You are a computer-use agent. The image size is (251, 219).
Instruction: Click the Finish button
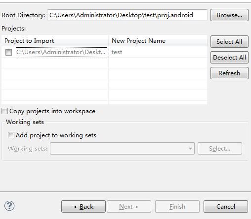[x=177, y=206]
